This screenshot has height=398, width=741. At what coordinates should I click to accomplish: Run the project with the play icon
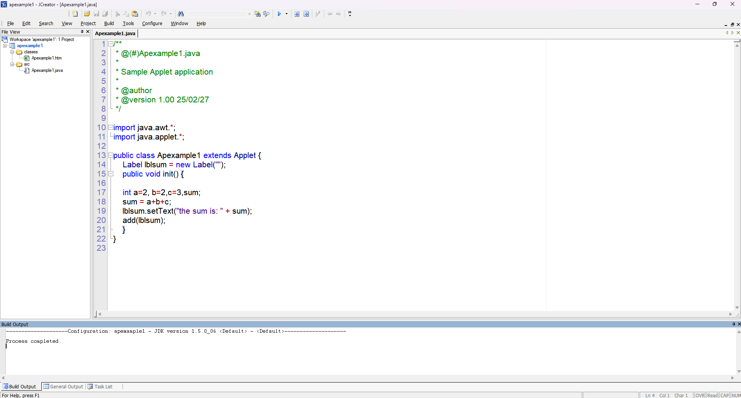[x=279, y=14]
